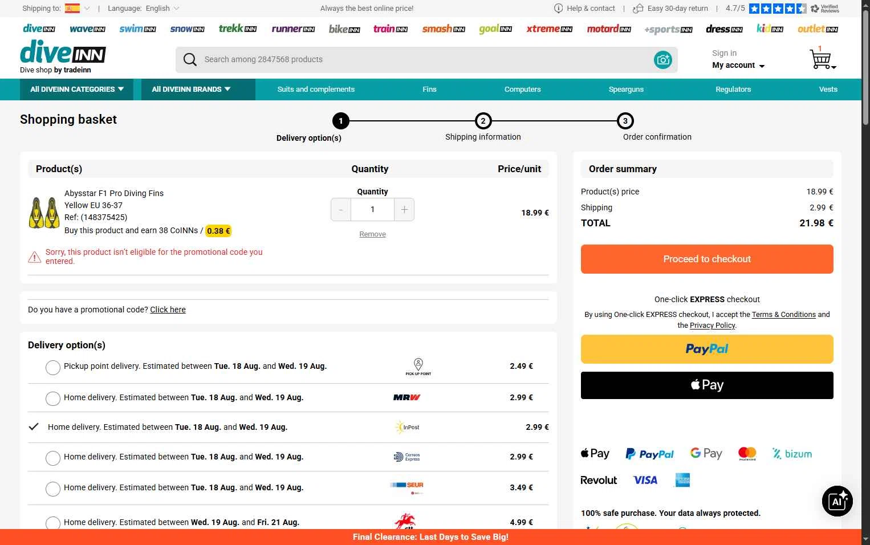This screenshot has width=870, height=545.
Task: Click the Abysstar F1 Pro Diving Fins title
Action: click(114, 193)
